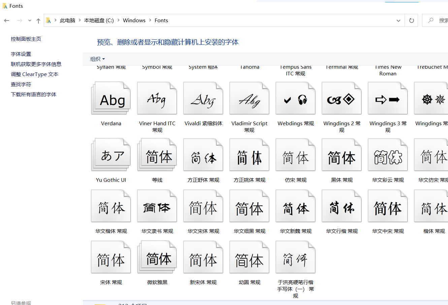Open the recent locations dropdown arrow
The width and height of the screenshot is (448, 305).
pyautogui.click(x=30, y=21)
